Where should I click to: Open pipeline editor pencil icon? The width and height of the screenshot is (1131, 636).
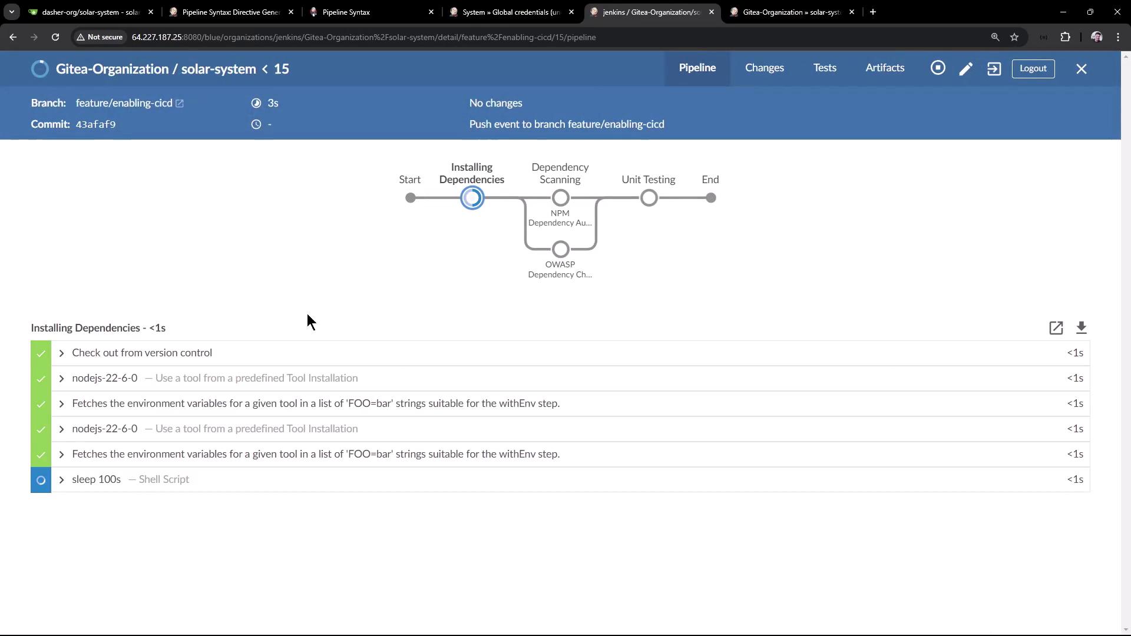[966, 69]
